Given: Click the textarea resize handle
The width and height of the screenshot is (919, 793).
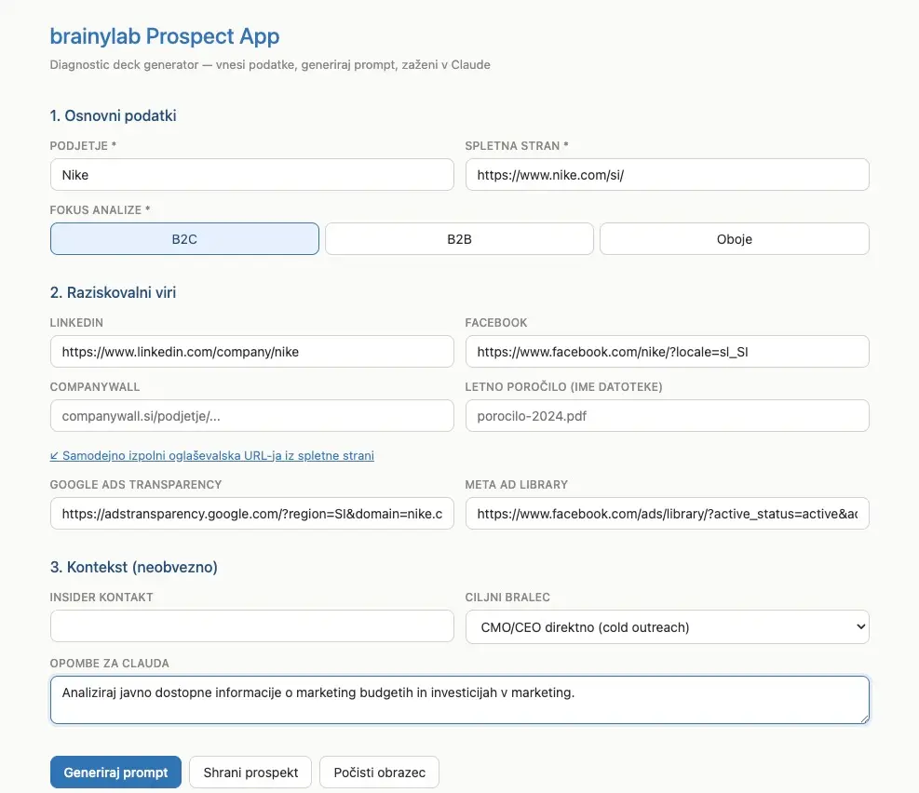Looking at the screenshot, I should tap(866, 720).
